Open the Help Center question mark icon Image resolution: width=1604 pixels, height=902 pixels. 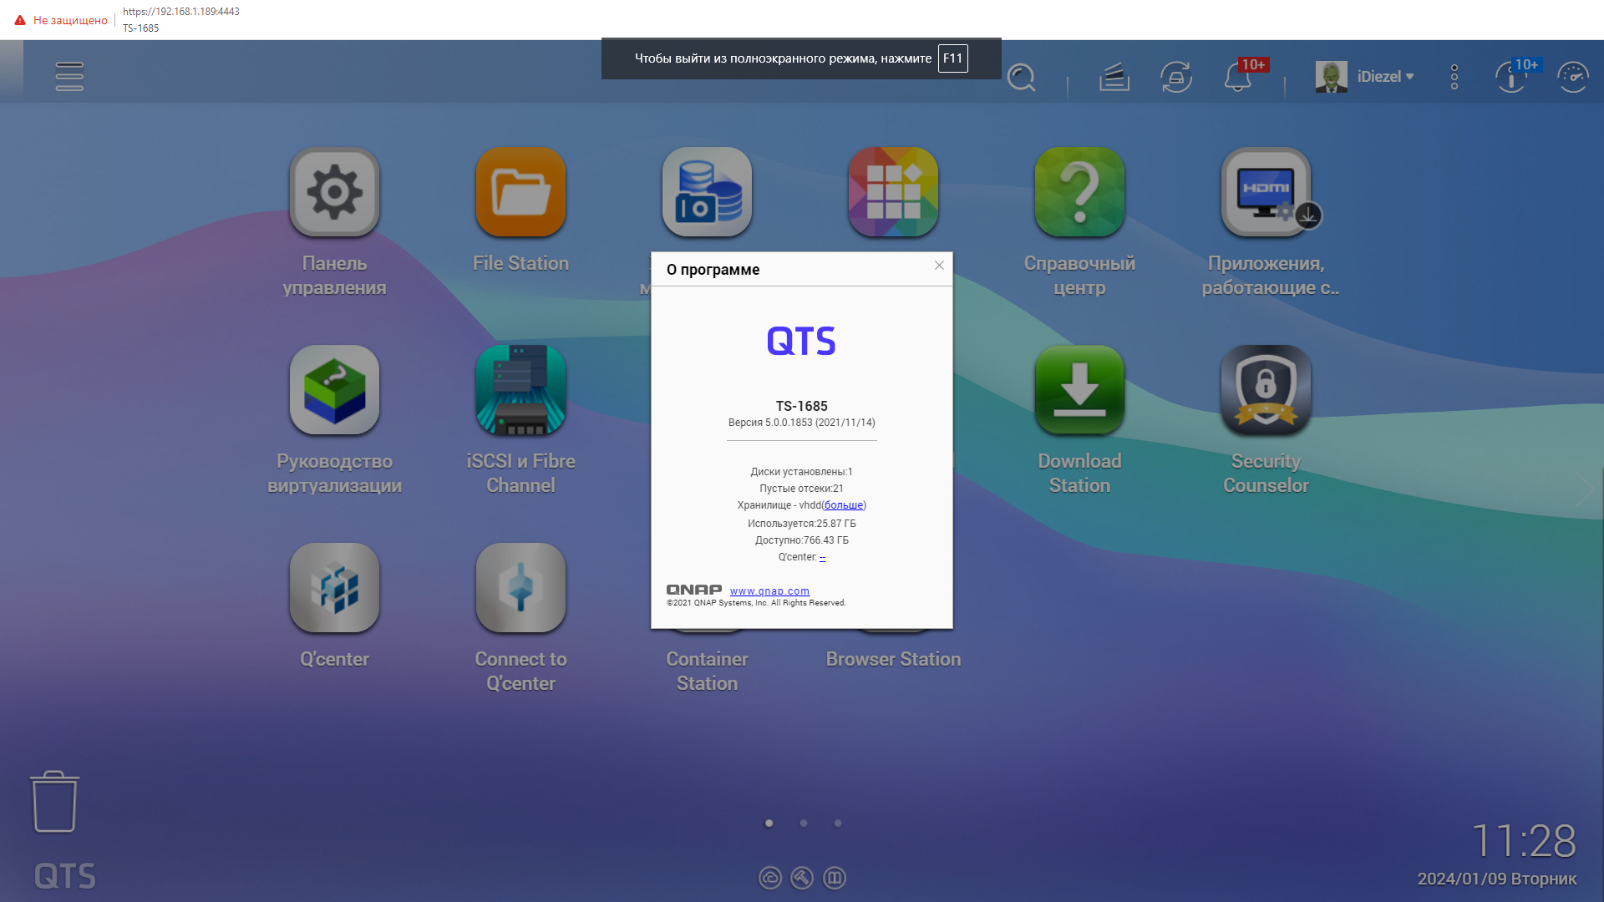[1079, 192]
